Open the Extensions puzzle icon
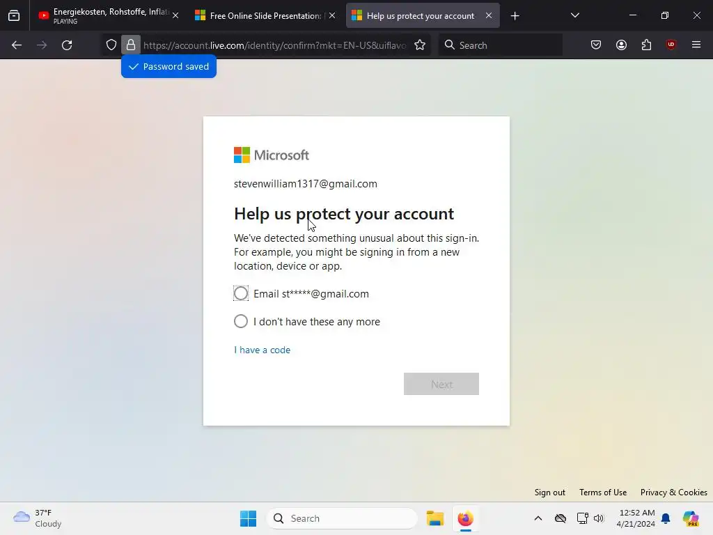Viewport: 713px width, 535px height. [x=646, y=45]
